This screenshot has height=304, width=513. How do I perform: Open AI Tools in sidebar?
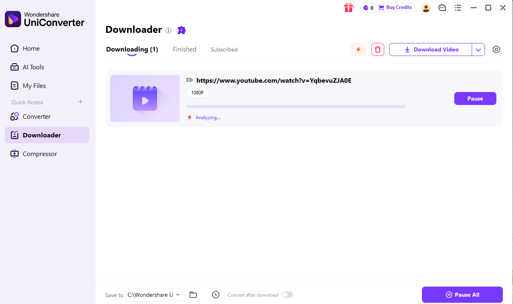tap(47, 67)
